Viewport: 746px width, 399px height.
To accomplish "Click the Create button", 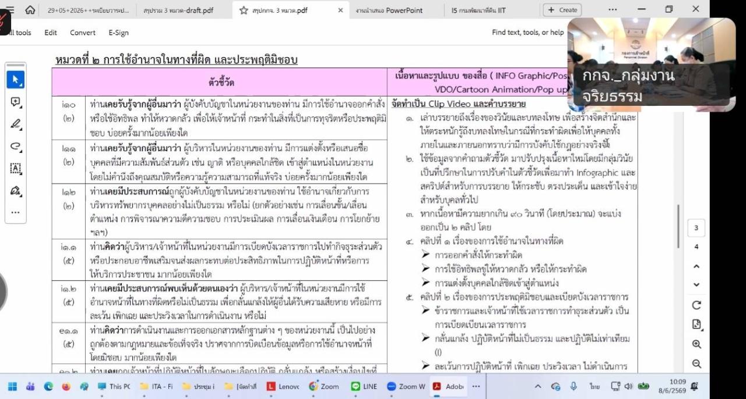I will (563, 10).
